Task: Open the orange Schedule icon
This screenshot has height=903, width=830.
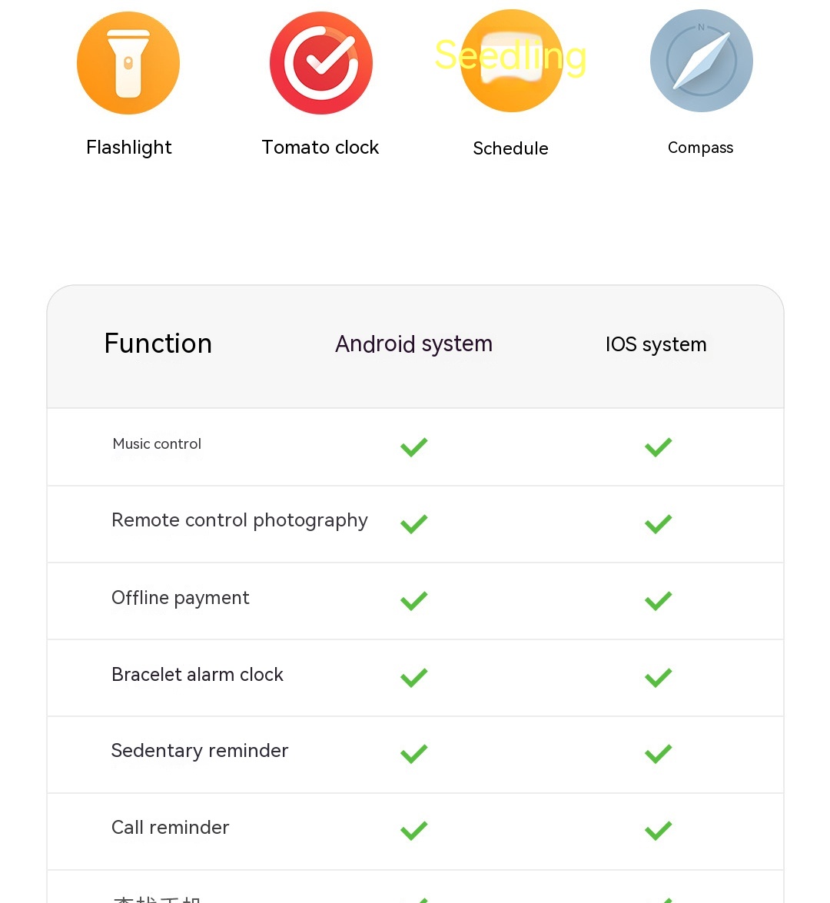Action: pyautogui.click(x=512, y=61)
